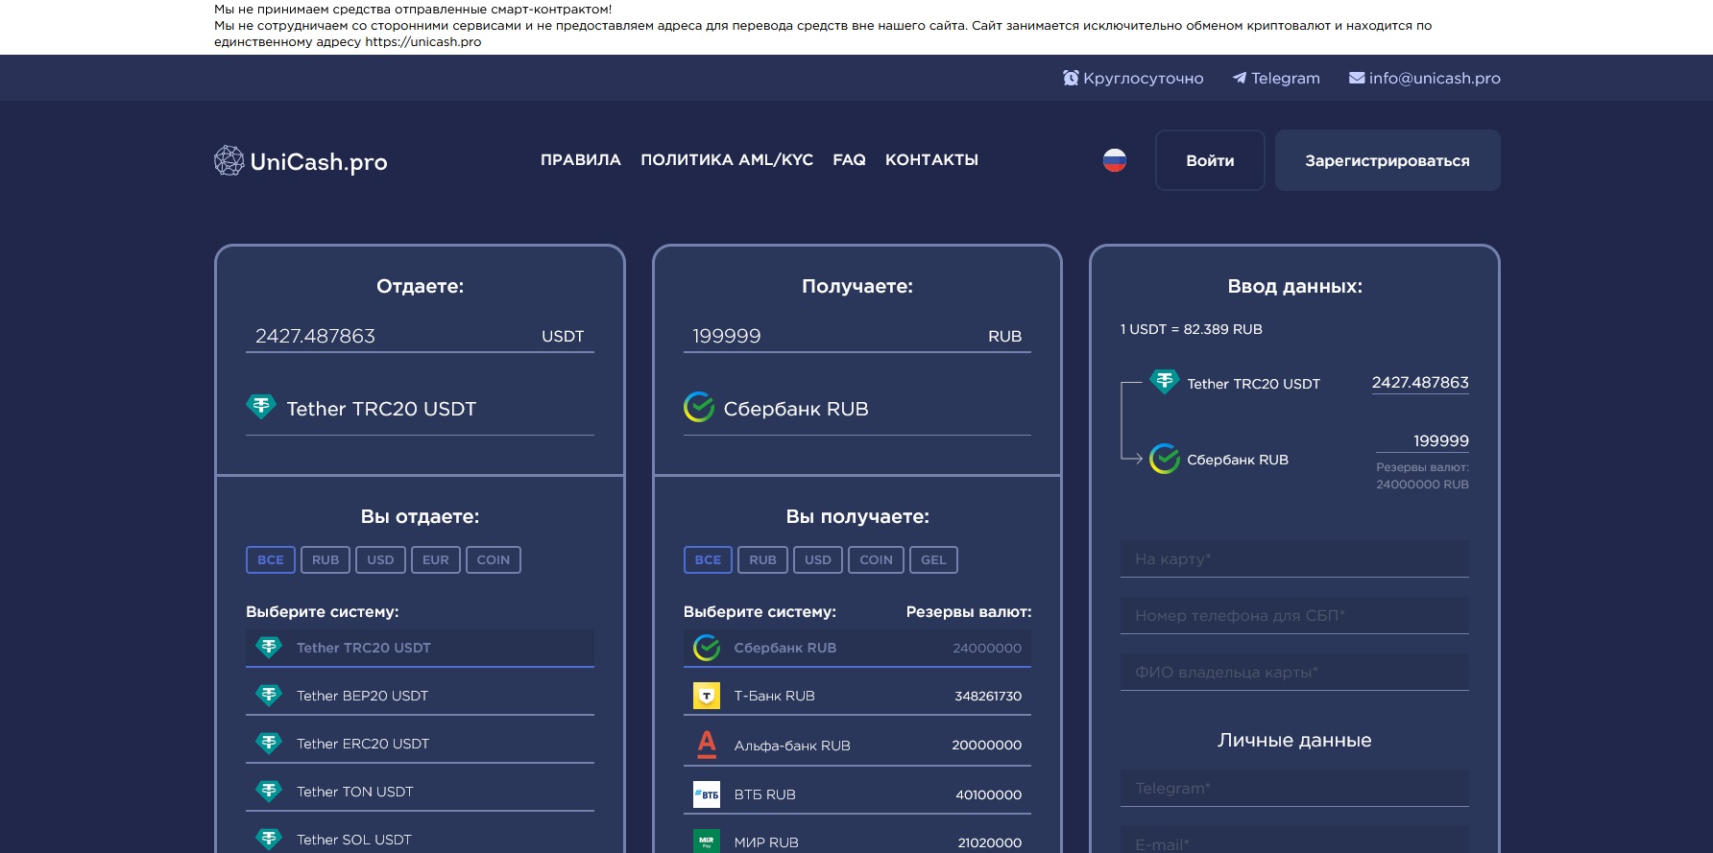Screen dimensions: 1713x853
Task: Select RUB filter under Вы отдаете
Action: (326, 559)
